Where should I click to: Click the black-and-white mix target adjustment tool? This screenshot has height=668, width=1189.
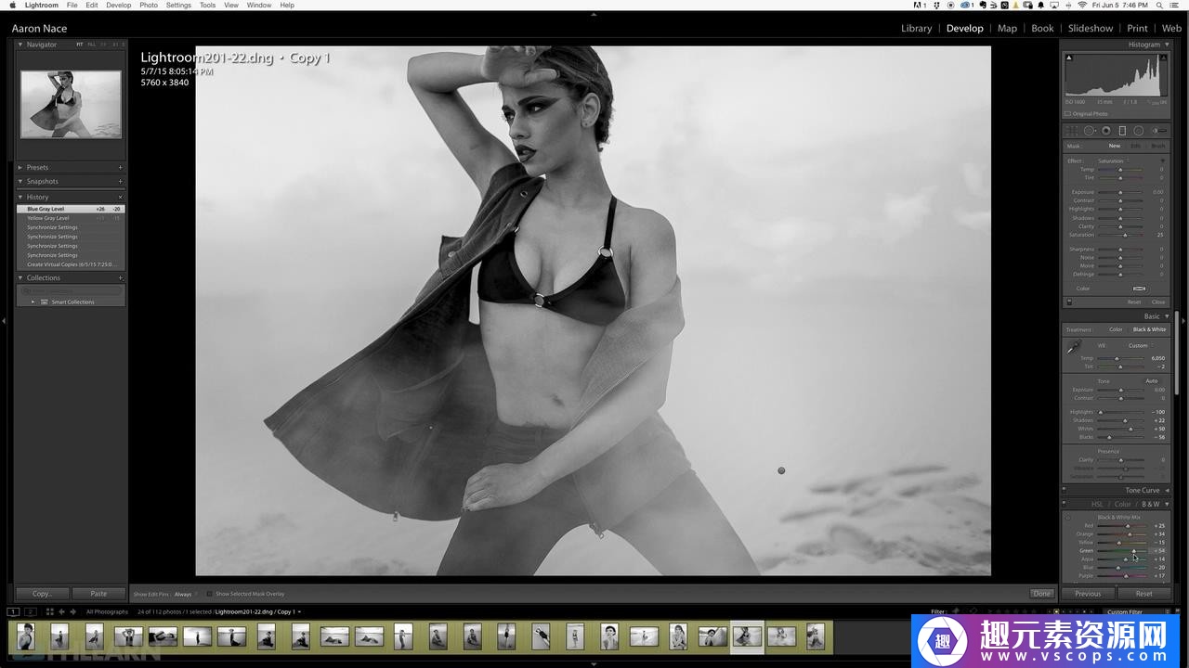click(x=1067, y=518)
